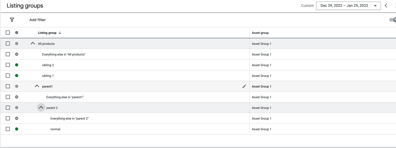This screenshot has width=396, height=148.
Task: Tick the checkbox for sibling 1
Action: click(x=8, y=76)
